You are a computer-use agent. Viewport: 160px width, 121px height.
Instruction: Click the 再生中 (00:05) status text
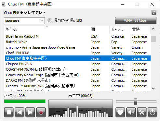(80, 96)
